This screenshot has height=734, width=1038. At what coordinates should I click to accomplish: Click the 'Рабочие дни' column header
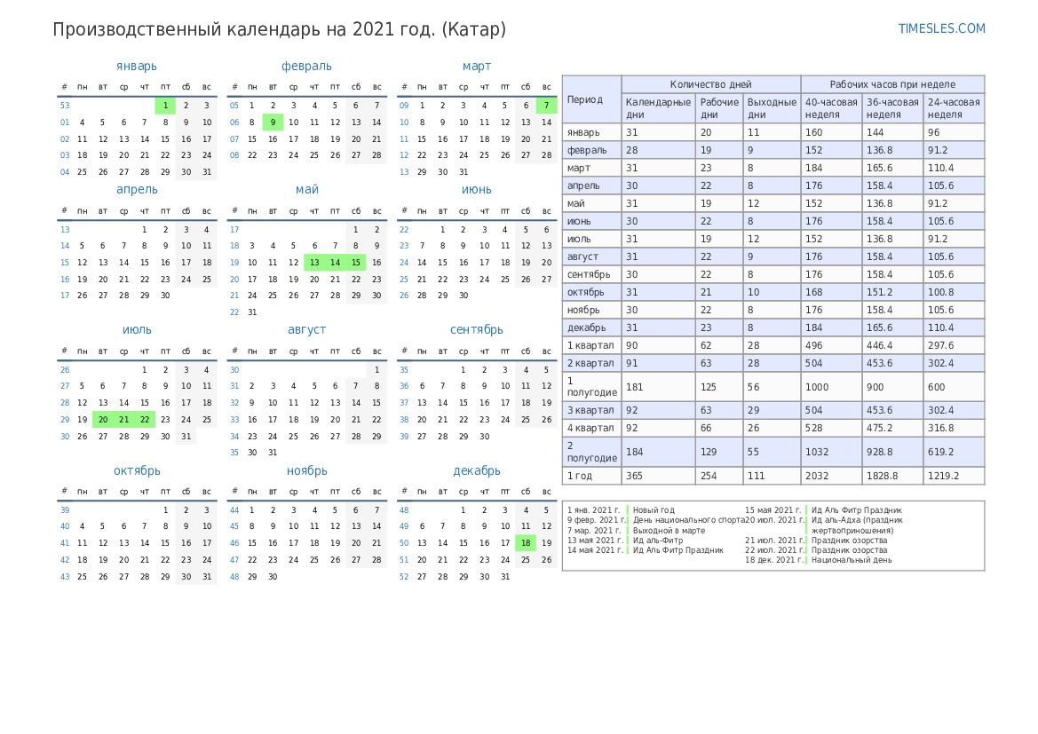point(719,108)
